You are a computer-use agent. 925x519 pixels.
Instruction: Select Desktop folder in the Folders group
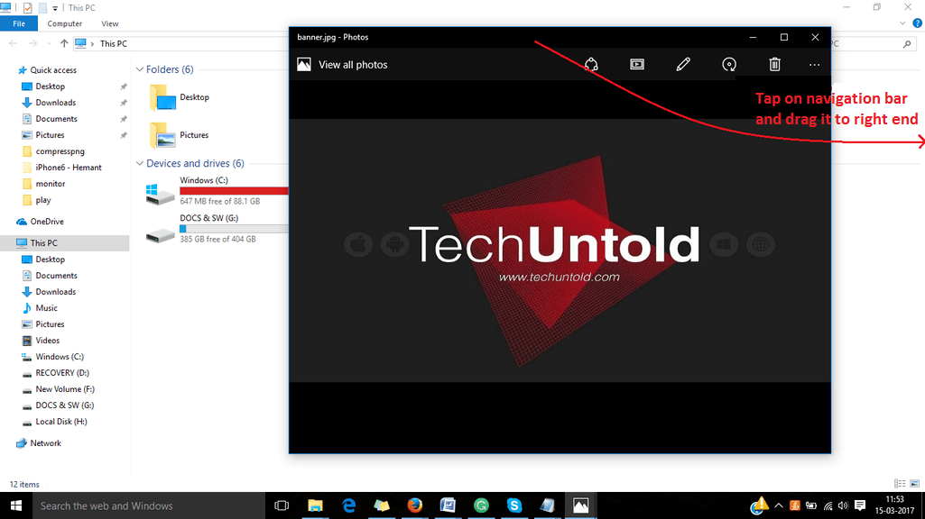(x=180, y=98)
